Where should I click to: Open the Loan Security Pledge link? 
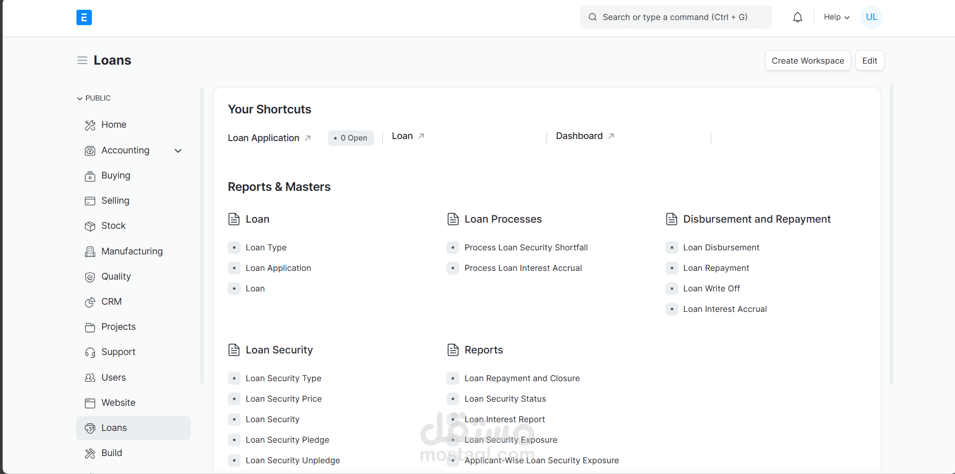287,440
